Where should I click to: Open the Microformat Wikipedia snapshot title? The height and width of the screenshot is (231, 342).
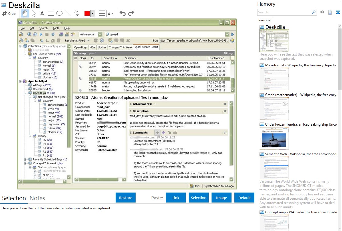point(301,65)
